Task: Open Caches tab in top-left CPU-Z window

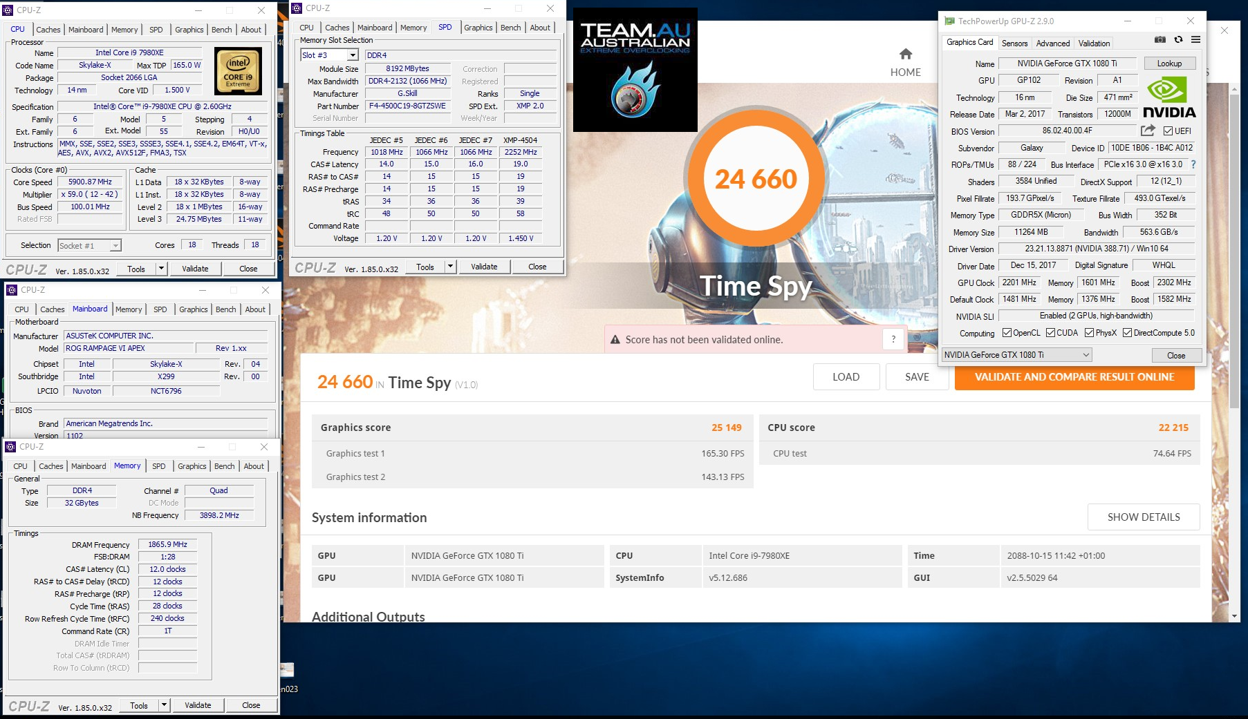Action: (x=48, y=30)
